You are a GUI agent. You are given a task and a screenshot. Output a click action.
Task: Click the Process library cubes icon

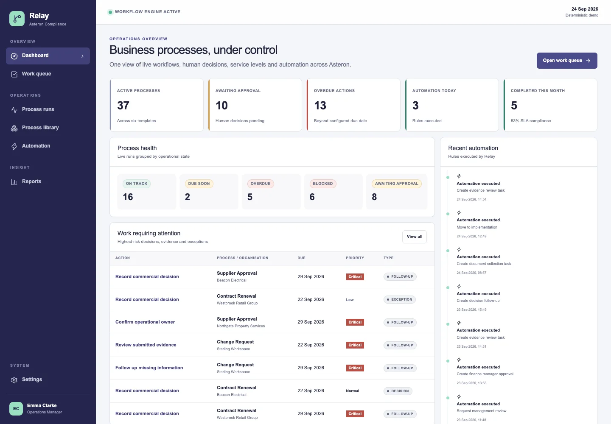coord(14,128)
